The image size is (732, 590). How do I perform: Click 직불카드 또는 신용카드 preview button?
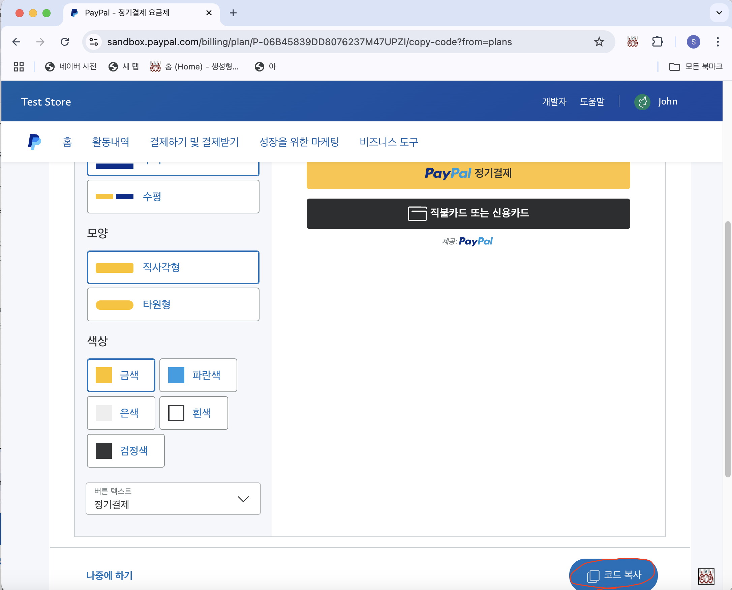click(x=468, y=213)
